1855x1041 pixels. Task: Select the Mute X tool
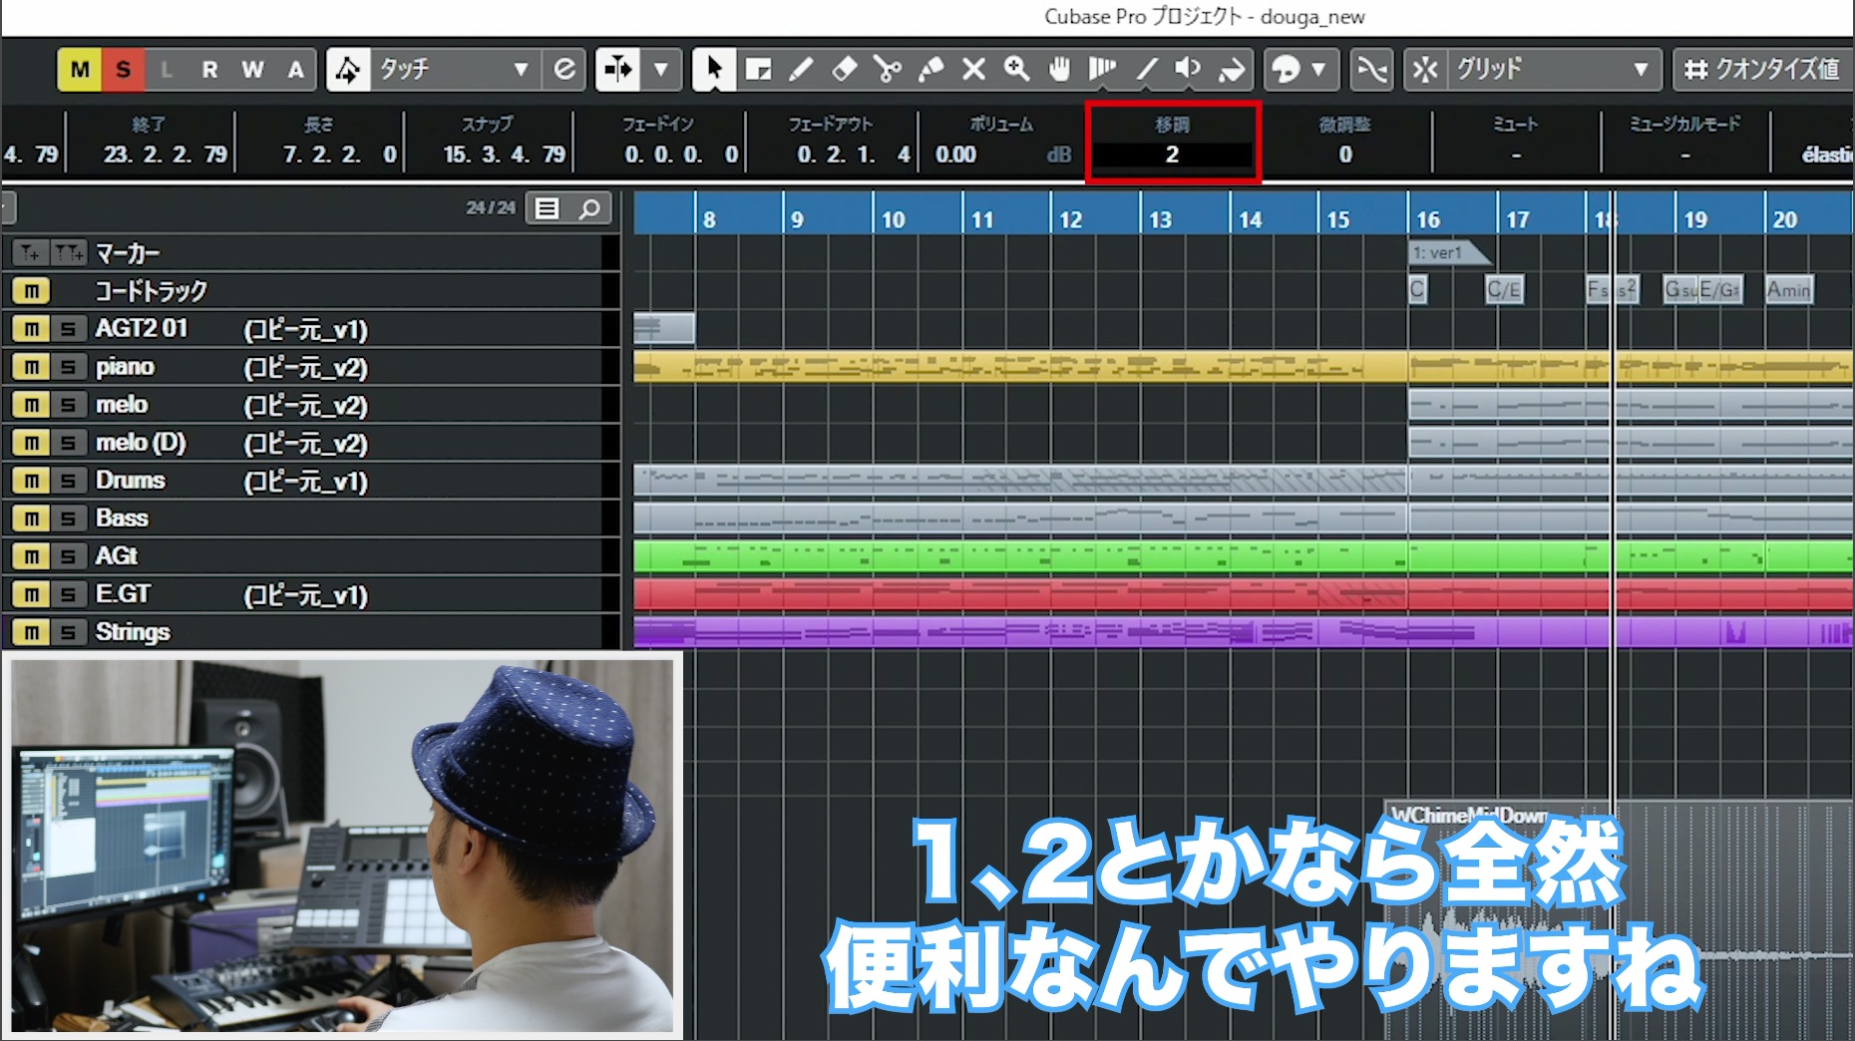[973, 69]
